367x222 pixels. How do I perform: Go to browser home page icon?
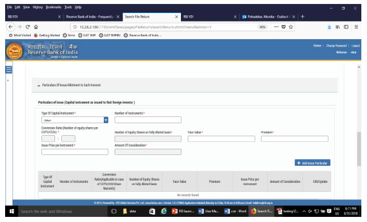click(x=36, y=27)
